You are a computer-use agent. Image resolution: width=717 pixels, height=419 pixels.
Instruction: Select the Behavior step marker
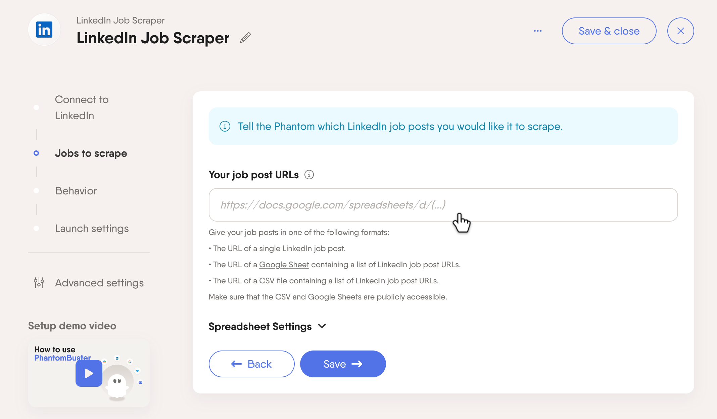click(x=36, y=191)
